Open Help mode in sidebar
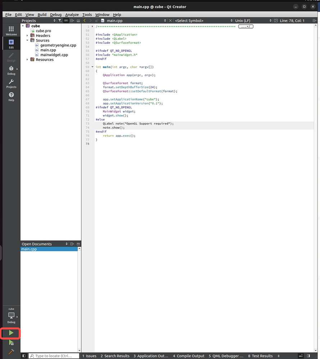Screen dimensions: 320x359 point(11,97)
